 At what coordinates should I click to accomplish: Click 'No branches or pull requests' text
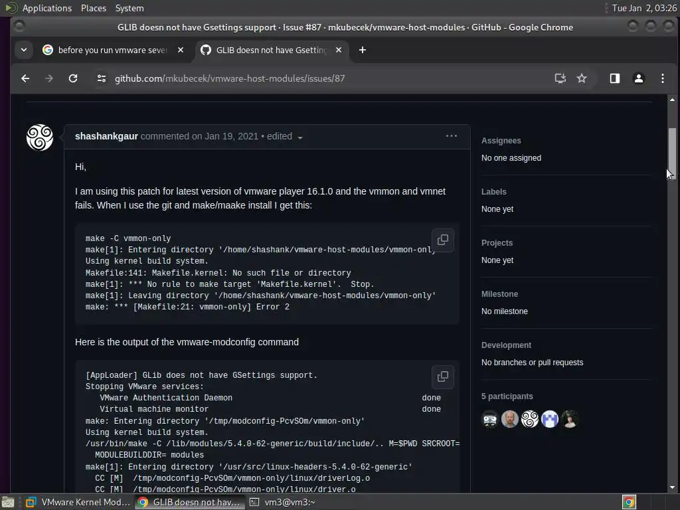point(532,363)
